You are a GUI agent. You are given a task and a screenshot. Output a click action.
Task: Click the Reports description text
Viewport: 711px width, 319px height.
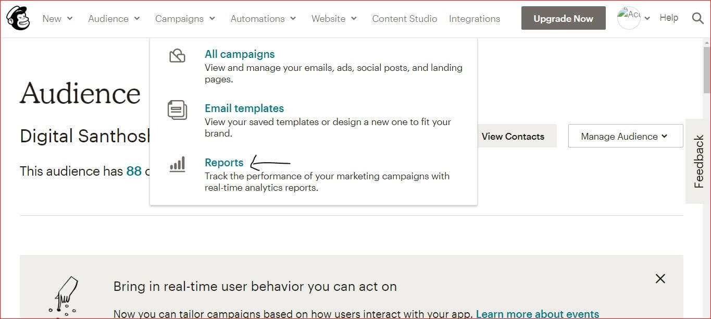pyautogui.click(x=327, y=182)
